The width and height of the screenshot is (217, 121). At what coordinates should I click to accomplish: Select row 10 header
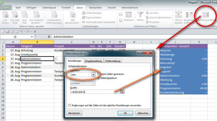click(3, 84)
